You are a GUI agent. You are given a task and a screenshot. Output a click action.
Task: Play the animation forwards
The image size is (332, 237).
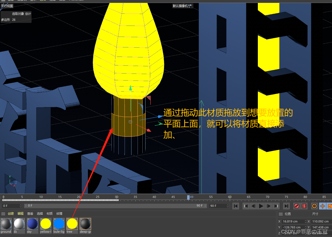coord(261,206)
